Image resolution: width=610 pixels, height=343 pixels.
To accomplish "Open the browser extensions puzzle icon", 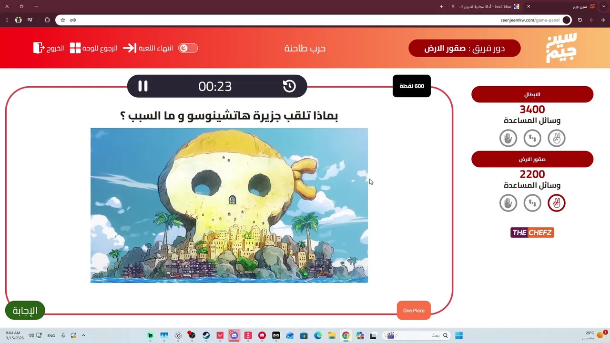I will [x=47, y=20].
